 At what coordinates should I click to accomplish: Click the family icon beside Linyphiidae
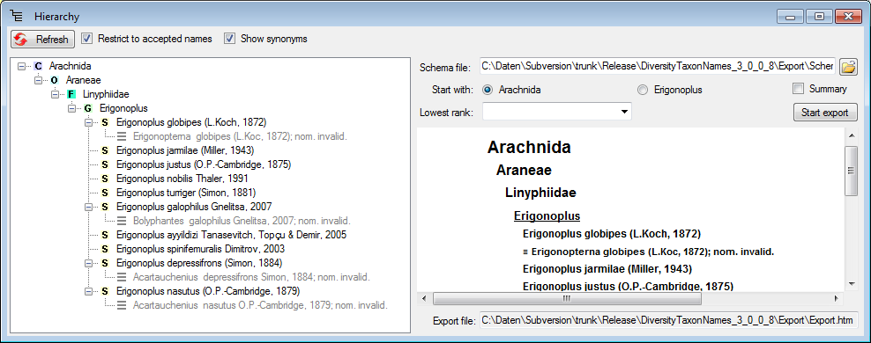click(71, 94)
